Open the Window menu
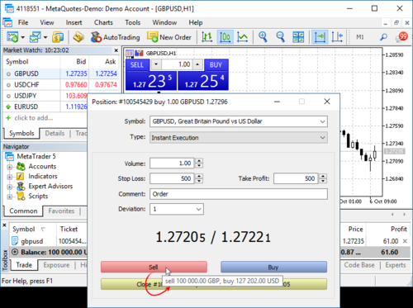Image resolution: width=413 pixels, height=308 pixels. click(164, 22)
